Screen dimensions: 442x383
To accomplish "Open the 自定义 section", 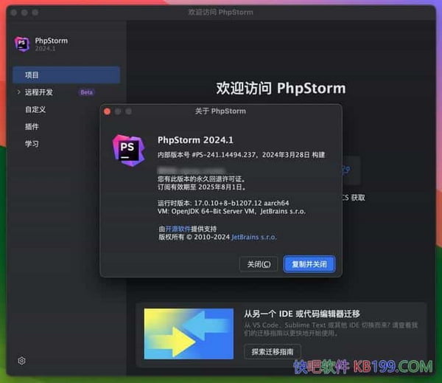I will tap(35, 109).
